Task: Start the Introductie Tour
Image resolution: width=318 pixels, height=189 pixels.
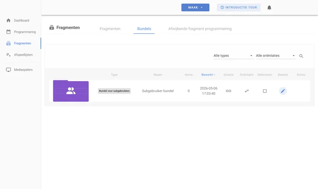Action: [x=239, y=8]
